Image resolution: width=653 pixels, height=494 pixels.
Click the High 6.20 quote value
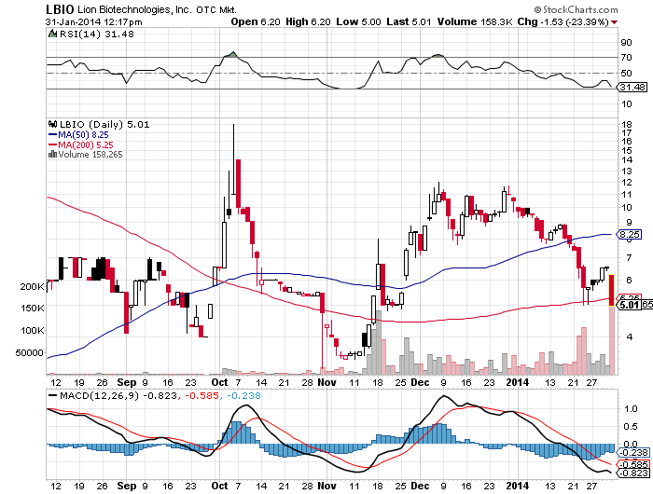(308, 21)
